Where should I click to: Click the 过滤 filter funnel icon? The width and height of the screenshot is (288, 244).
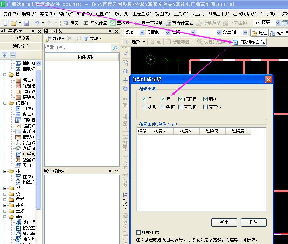(x=86, y=39)
